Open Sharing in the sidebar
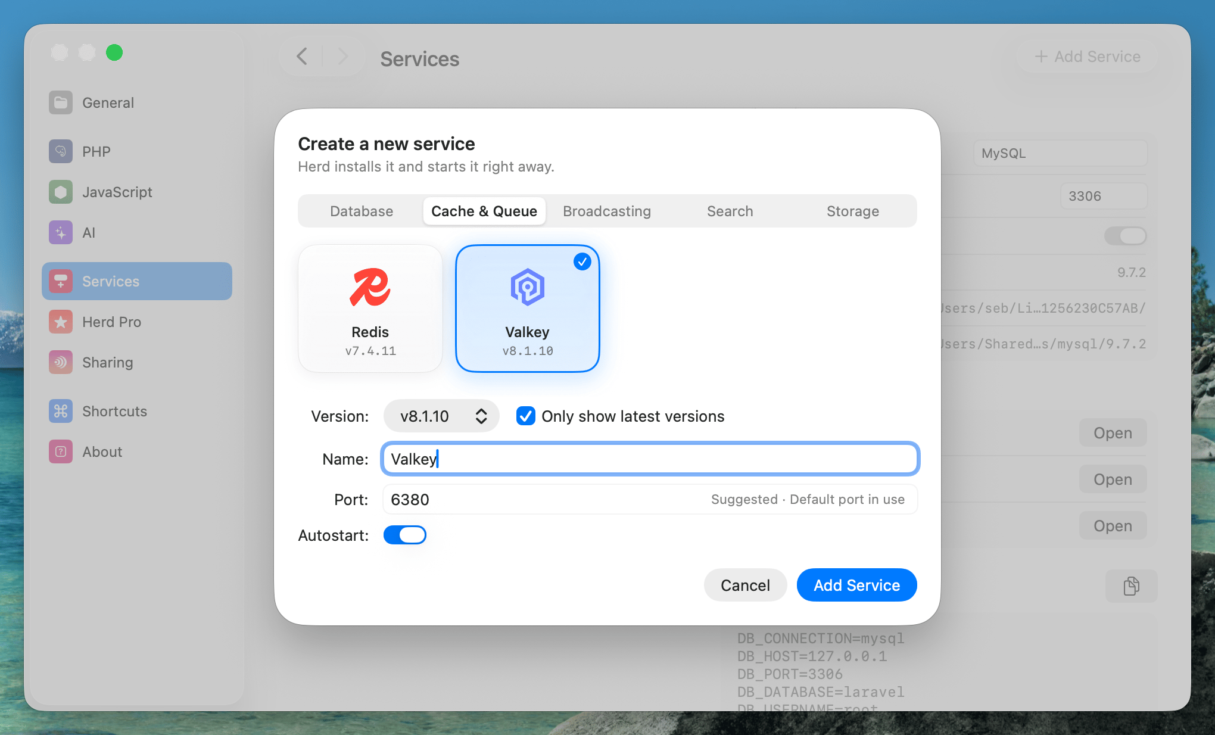This screenshot has width=1215, height=735. [x=137, y=362]
